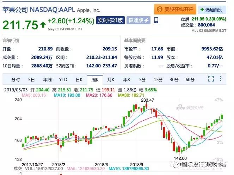Screen dimensions: 234x175
Task: Click the chart settings menu icon
Action: click(x=222, y=79)
